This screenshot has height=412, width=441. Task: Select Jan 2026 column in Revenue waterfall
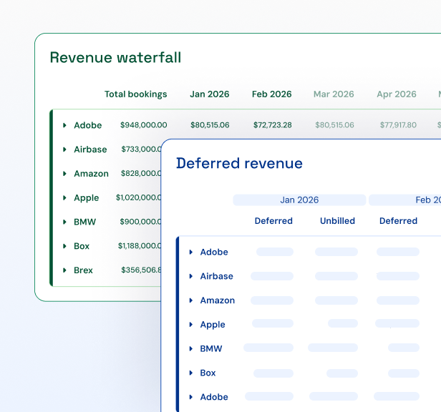coord(210,94)
